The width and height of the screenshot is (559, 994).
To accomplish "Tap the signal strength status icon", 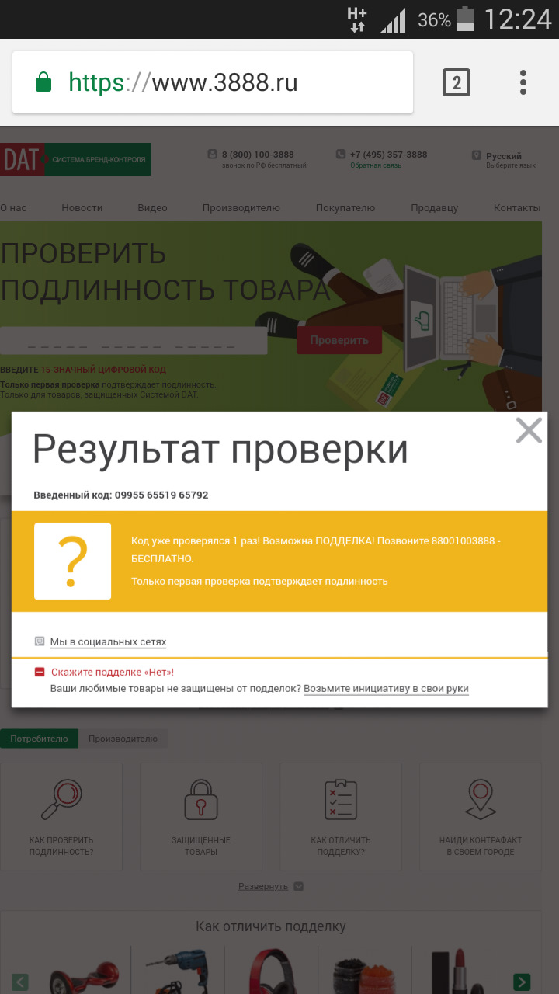I will tap(393, 21).
